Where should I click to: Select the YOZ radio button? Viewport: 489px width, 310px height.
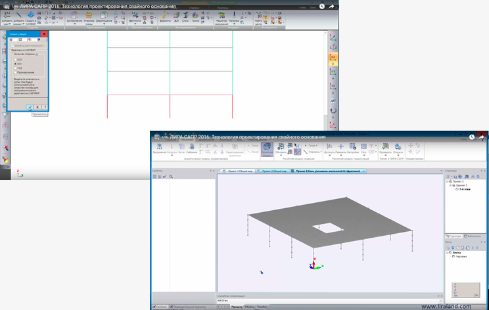point(16,68)
